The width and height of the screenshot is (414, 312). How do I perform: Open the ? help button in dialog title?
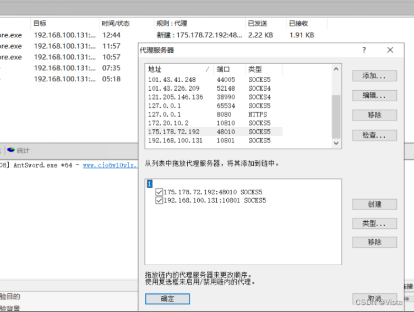(364, 50)
